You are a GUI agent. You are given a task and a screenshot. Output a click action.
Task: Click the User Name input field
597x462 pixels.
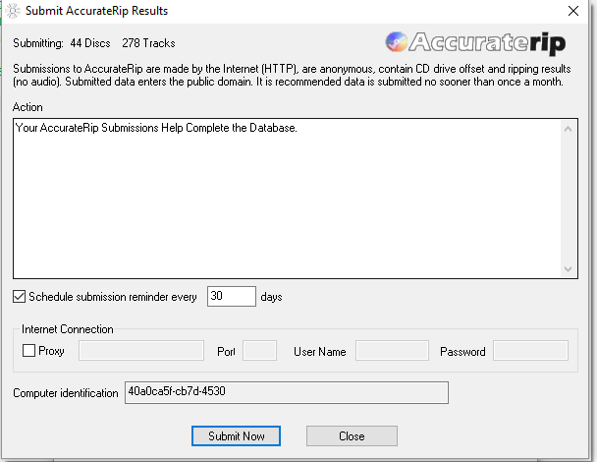(392, 351)
